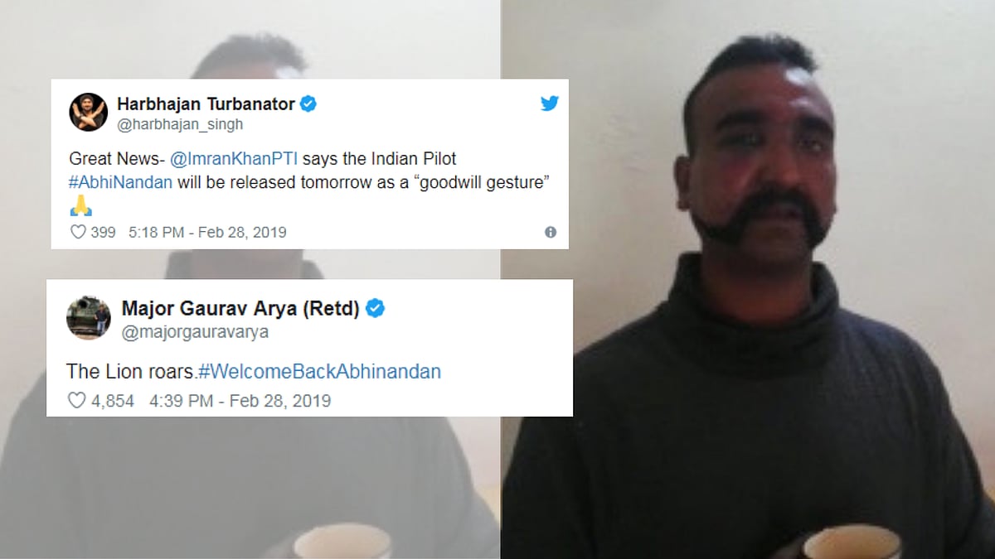Click the @harbhajan_singh handle
The image size is (995, 559).
coord(180,125)
